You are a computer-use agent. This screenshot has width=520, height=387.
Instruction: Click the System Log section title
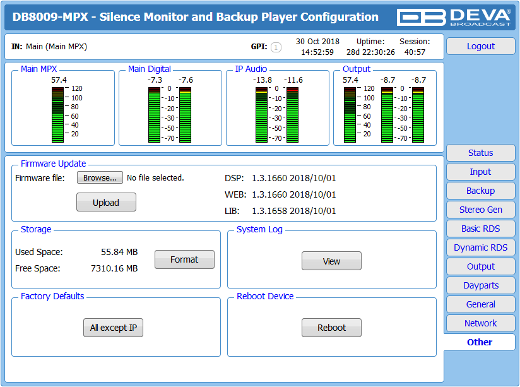coord(259,229)
